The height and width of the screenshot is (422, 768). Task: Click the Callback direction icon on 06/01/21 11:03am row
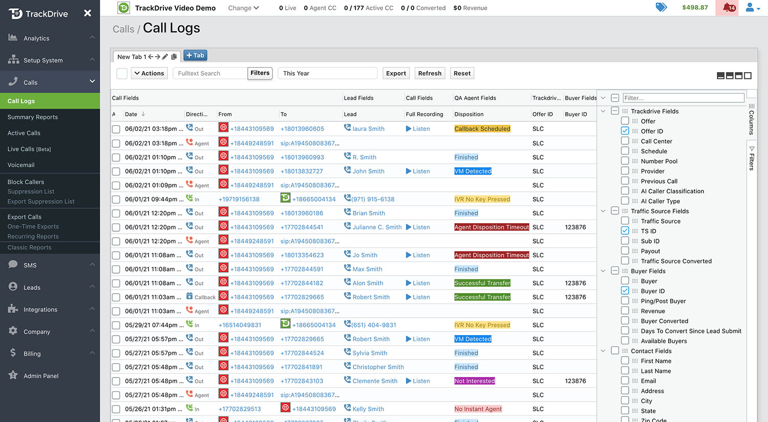click(x=189, y=296)
